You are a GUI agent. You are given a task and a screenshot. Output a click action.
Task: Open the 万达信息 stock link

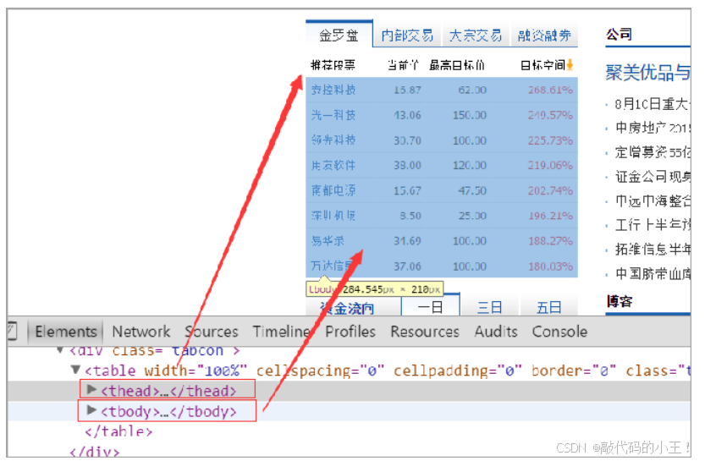[x=333, y=266]
